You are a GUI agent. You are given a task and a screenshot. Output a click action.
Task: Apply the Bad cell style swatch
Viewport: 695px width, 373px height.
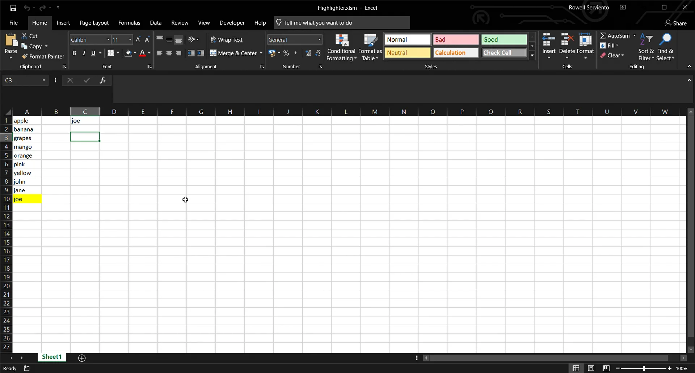coord(456,40)
